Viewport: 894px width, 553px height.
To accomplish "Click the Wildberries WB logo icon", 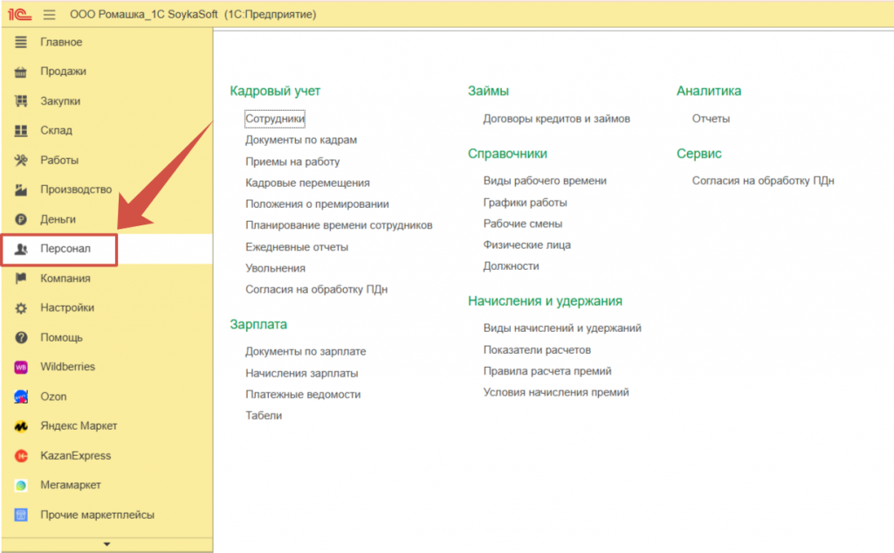I will coord(22,367).
